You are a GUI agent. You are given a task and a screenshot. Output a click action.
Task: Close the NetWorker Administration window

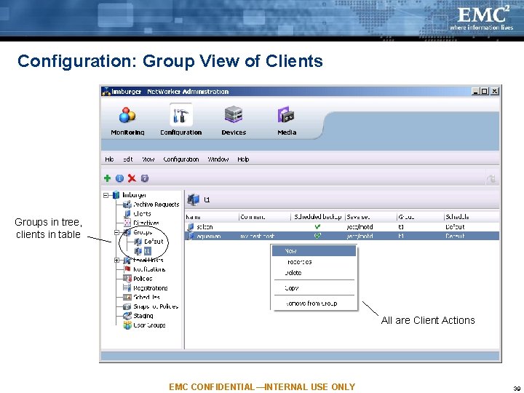coord(495,91)
